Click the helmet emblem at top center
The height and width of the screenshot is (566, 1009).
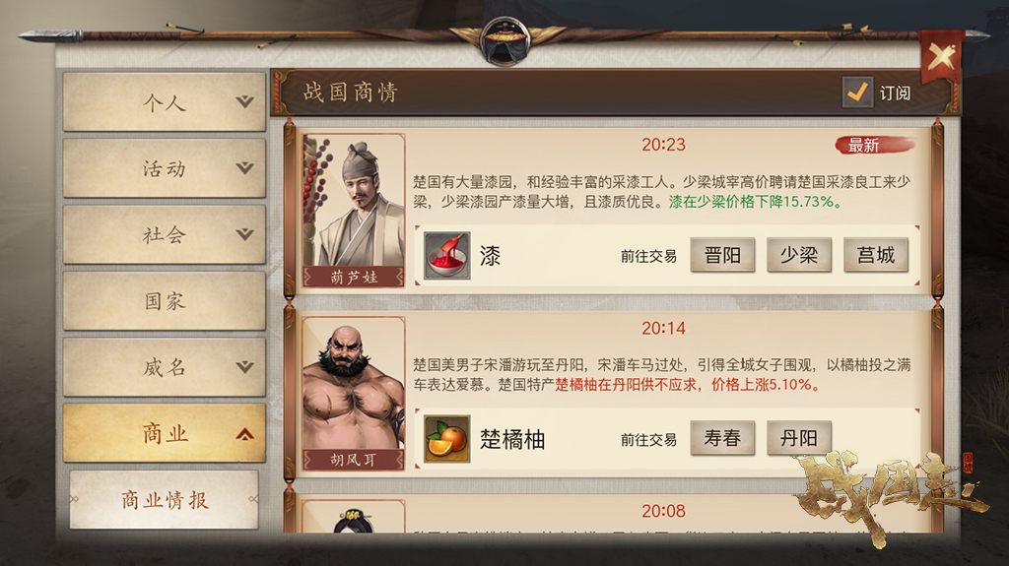tap(505, 40)
